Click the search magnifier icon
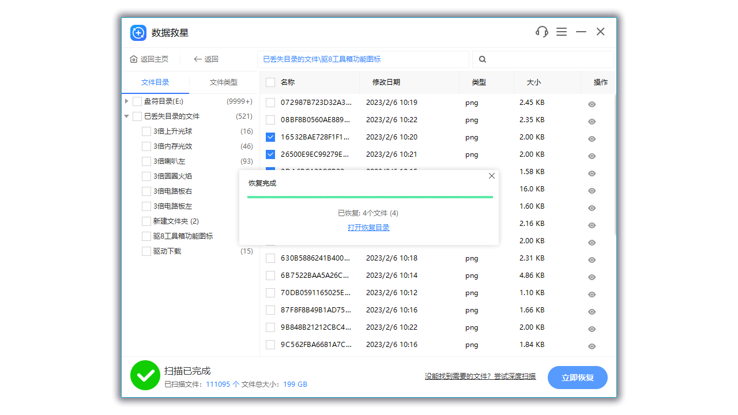 (x=482, y=59)
